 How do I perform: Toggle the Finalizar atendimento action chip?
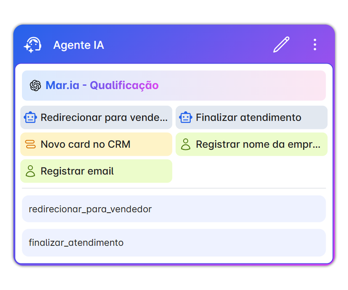(x=252, y=117)
